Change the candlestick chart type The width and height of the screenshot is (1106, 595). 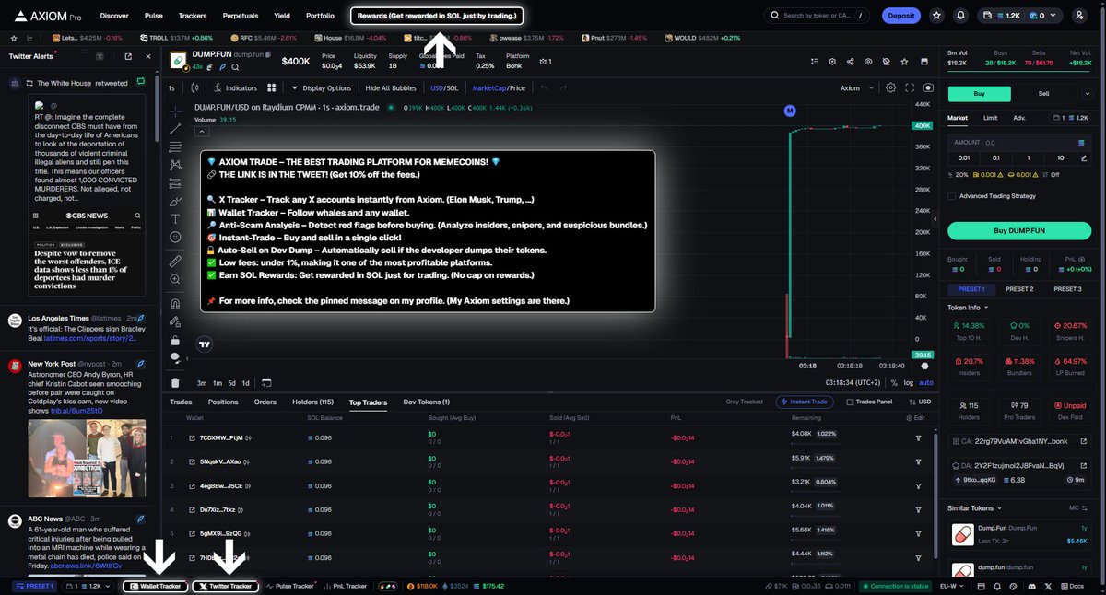click(x=194, y=88)
